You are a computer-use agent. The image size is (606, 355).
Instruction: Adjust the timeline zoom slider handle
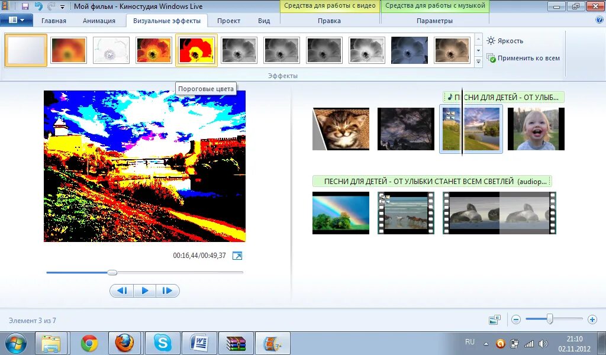click(x=550, y=319)
